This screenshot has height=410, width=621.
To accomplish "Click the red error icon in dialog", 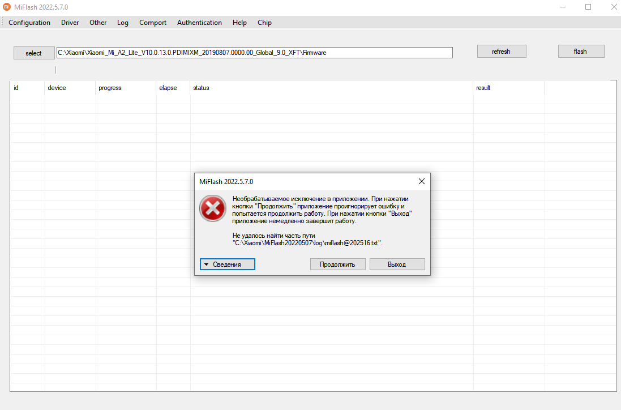I will pyautogui.click(x=212, y=209).
